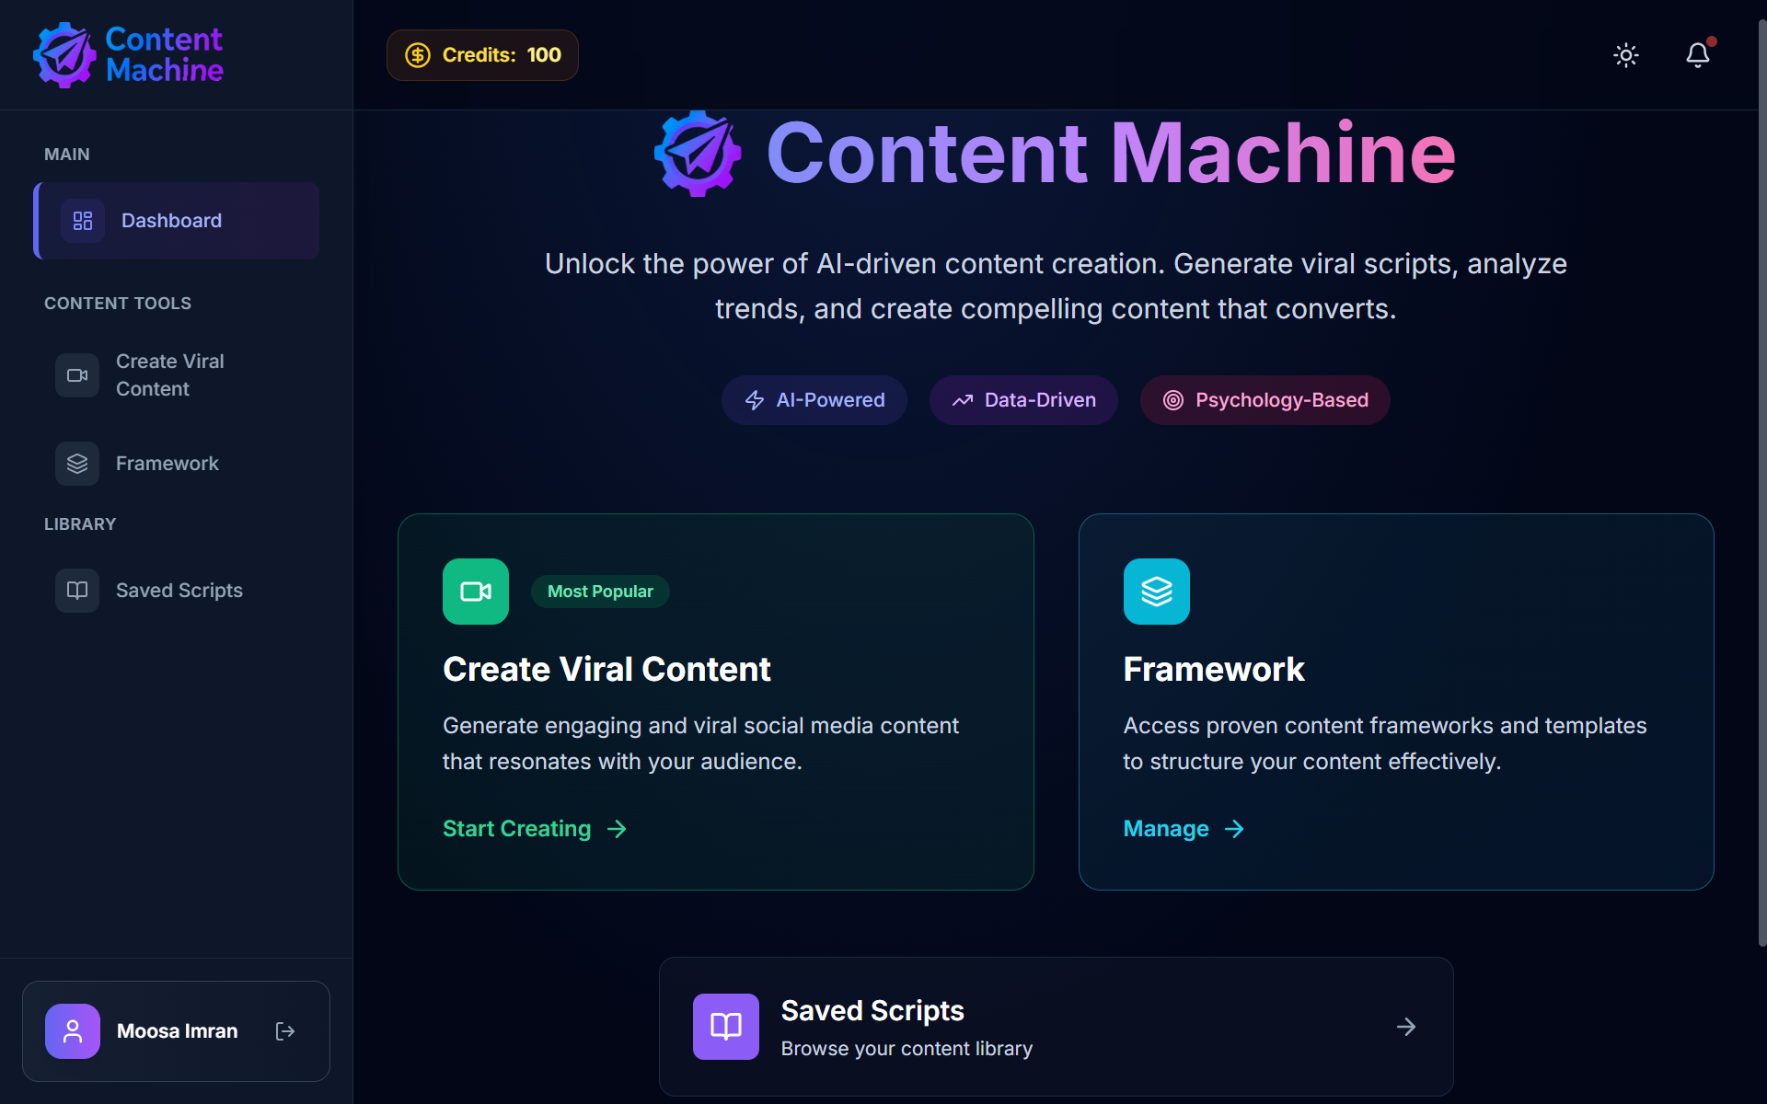Open Create Viral Content sidebar item

click(170, 375)
